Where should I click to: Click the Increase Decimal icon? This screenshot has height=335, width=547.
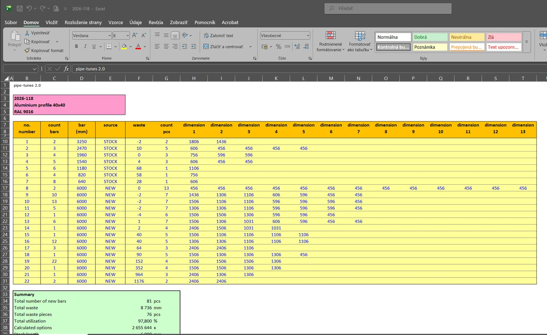tap(297, 46)
